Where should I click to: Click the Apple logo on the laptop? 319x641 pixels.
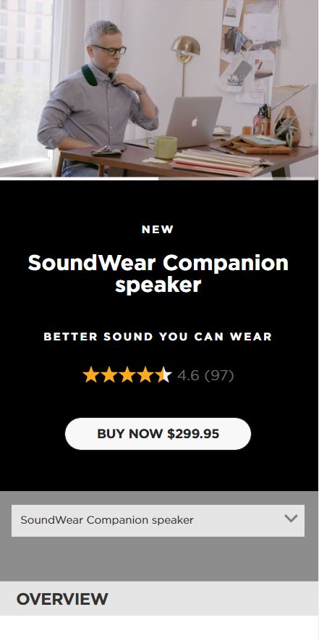coord(195,122)
